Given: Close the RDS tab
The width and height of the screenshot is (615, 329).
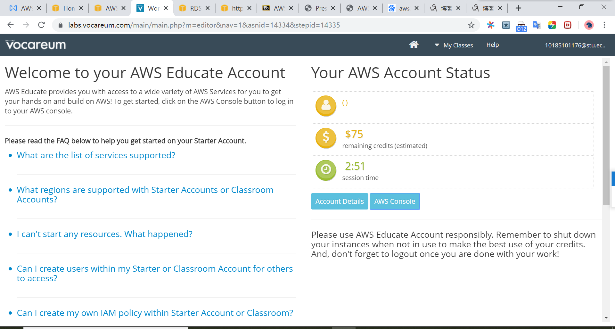Looking at the screenshot, I should click(x=208, y=8).
